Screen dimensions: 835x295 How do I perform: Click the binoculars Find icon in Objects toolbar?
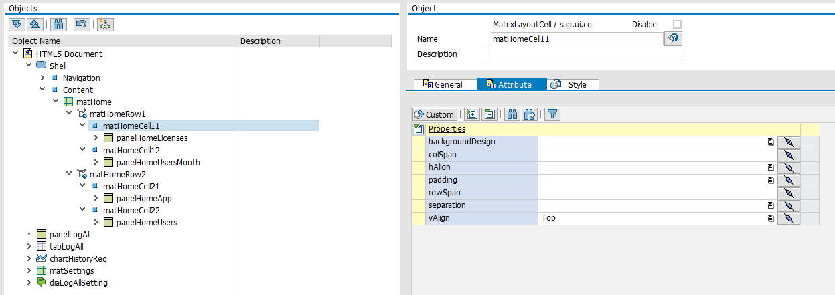pos(58,25)
